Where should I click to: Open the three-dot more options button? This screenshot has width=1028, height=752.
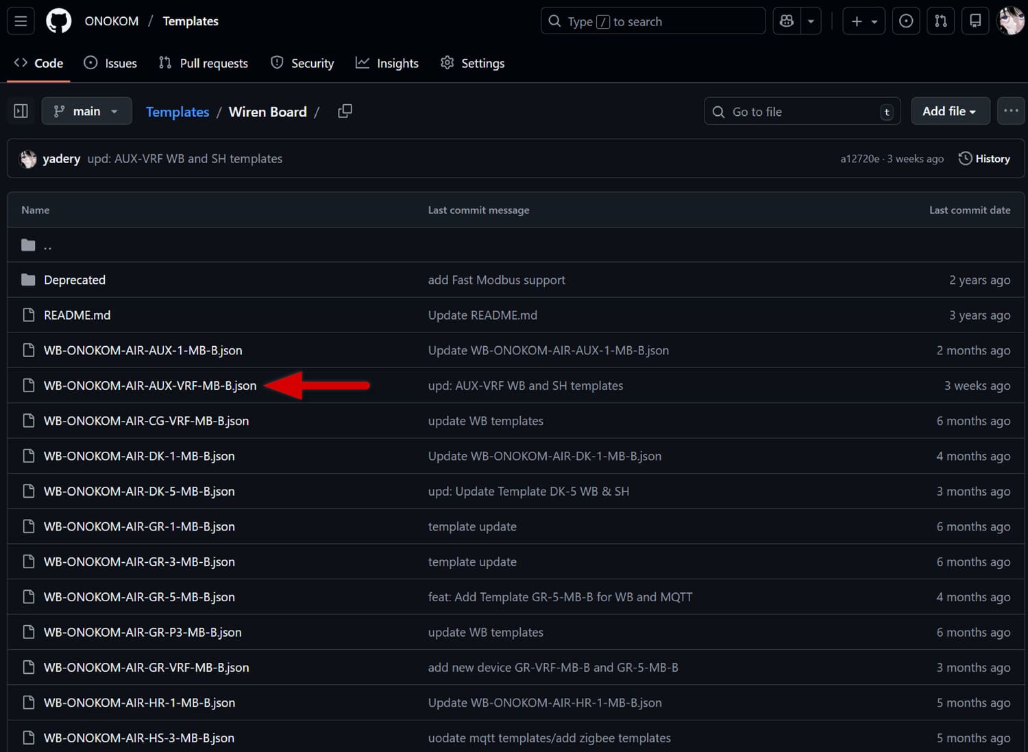[1011, 111]
